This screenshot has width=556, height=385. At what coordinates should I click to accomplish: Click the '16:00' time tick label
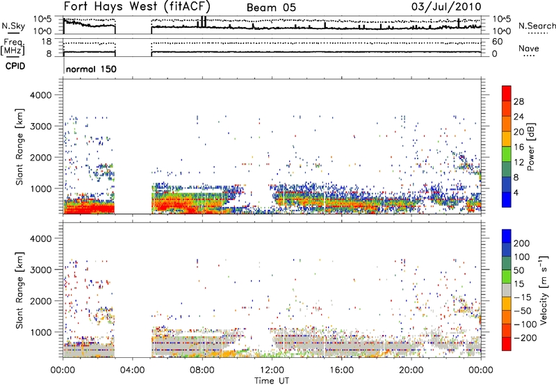pyautogui.click(x=342, y=370)
